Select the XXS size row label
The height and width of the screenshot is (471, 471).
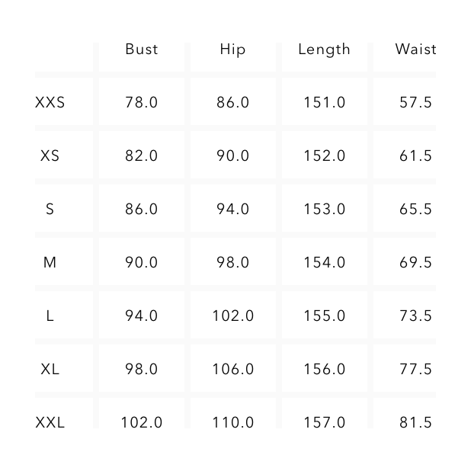(x=50, y=102)
